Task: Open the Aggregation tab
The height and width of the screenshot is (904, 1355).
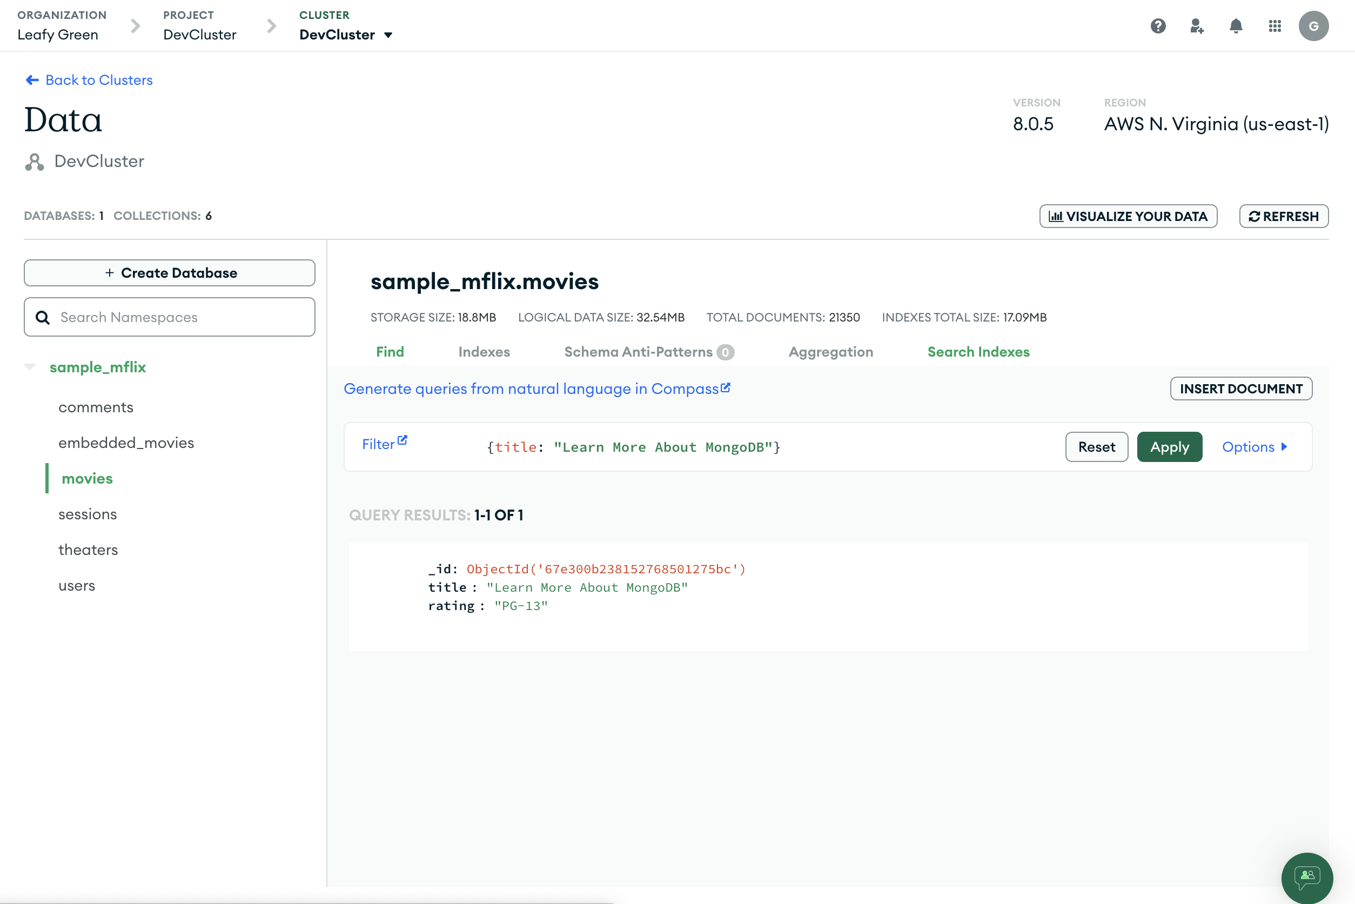Action: pos(830,352)
